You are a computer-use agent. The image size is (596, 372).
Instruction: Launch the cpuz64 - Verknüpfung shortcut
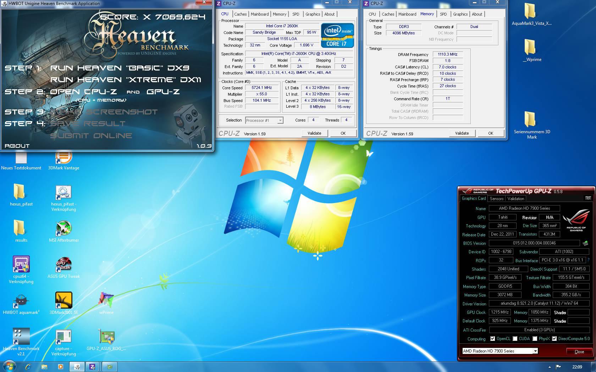21,270
